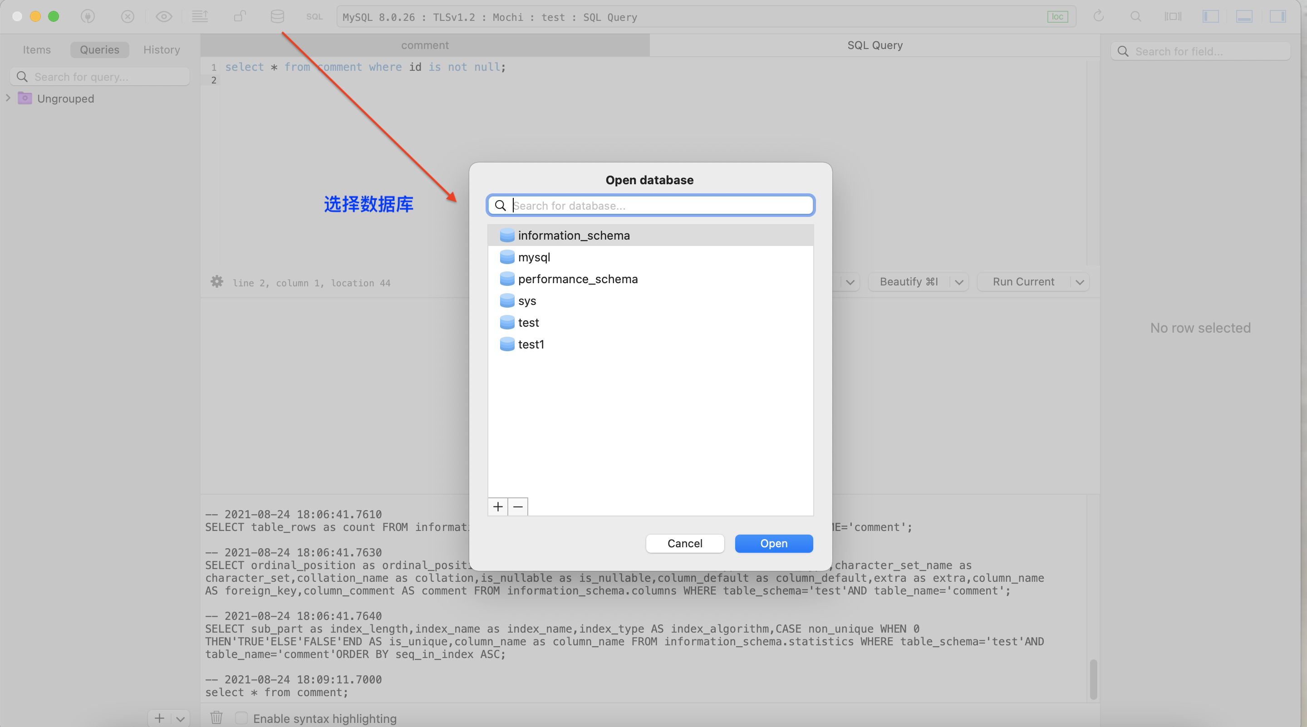Viewport: 1307px width, 727px height.
Task: Click the search magnifier icon in toolbar
Action: tap(1136, 16)
